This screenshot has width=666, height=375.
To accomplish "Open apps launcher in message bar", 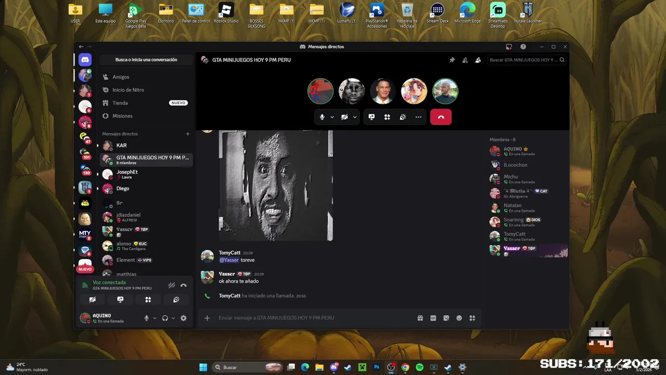I will (472, 318).
